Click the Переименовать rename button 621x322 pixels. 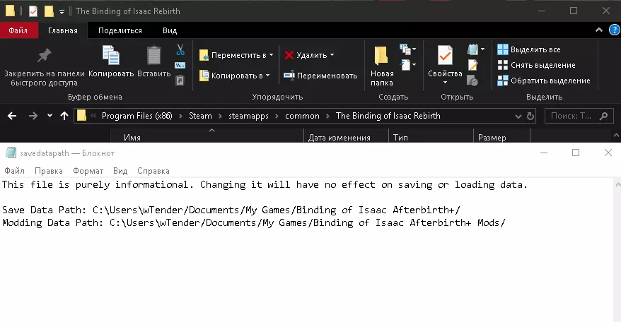[320, 76]
